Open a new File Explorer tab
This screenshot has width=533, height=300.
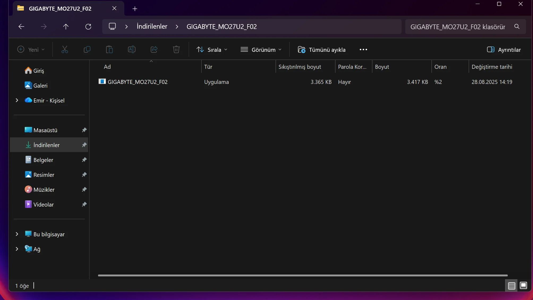tap(135, 9)
